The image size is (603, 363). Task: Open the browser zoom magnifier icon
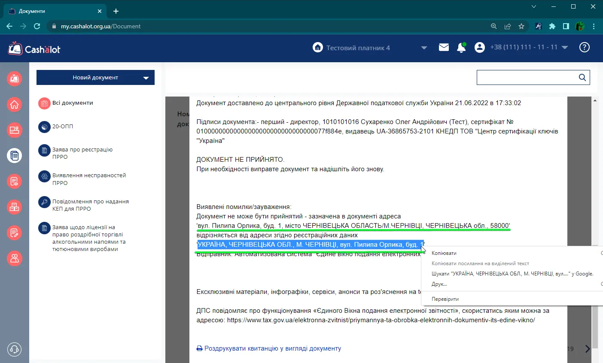click(494, 26)
